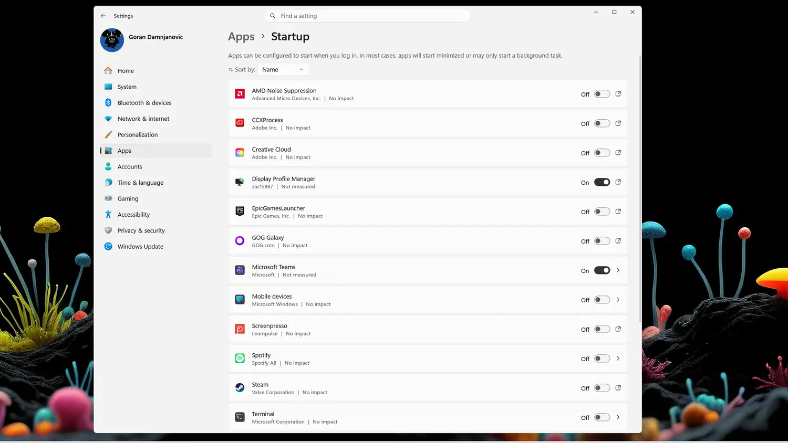Turn off Microsoft Teams startup toggle
This screenshot has width=788, height=443.
[x=602, y=270]
